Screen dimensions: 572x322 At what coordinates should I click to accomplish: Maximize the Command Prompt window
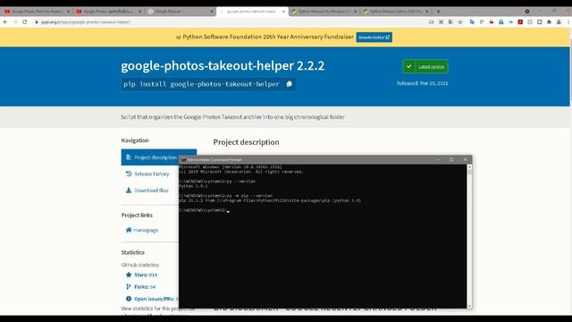pos(451,159)
